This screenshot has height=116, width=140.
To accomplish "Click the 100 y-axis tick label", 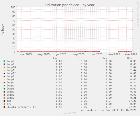I will pos(13,7).
